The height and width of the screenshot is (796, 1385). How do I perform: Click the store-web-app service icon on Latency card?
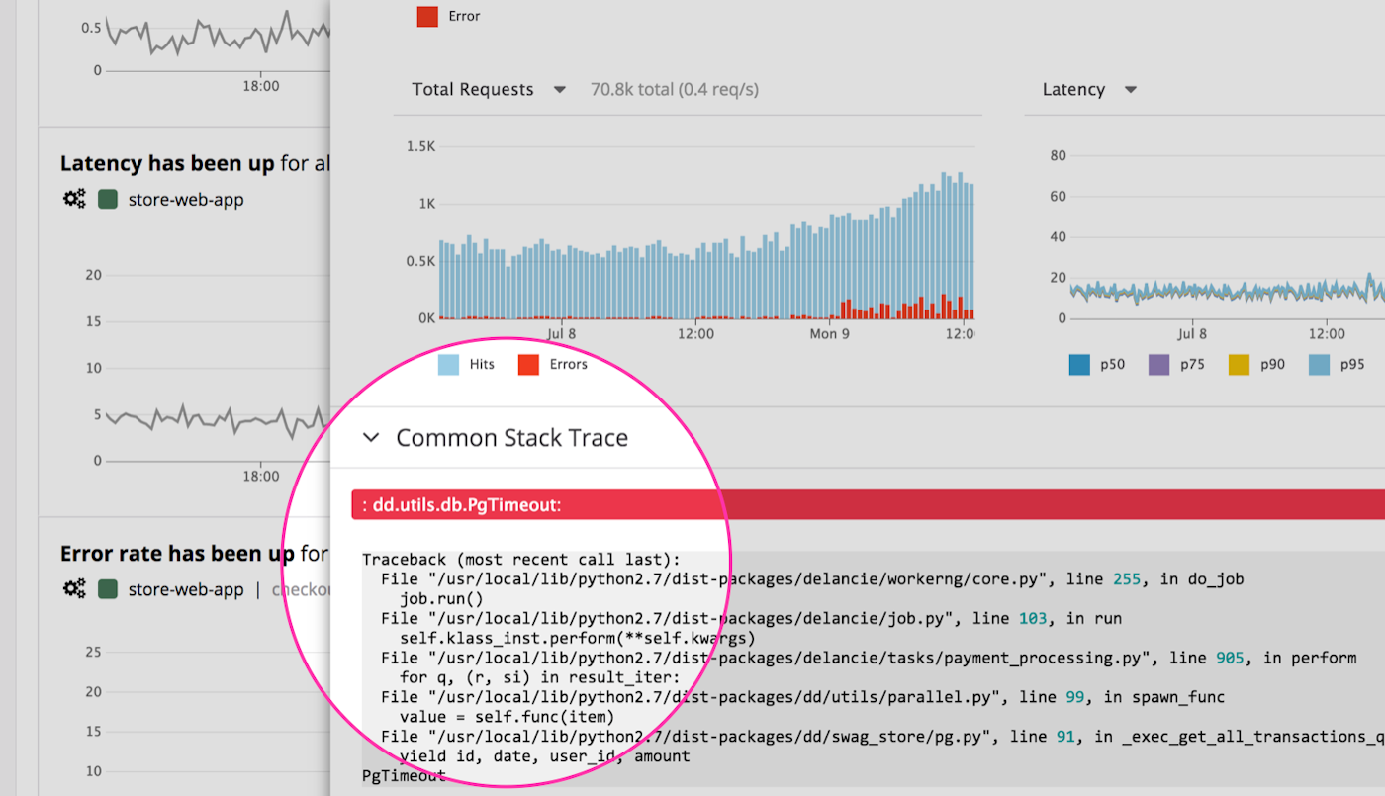click(x=107, y=199)
